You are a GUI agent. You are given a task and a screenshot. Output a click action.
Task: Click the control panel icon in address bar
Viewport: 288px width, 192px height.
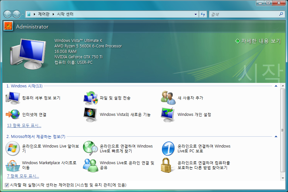coord(29,14)
